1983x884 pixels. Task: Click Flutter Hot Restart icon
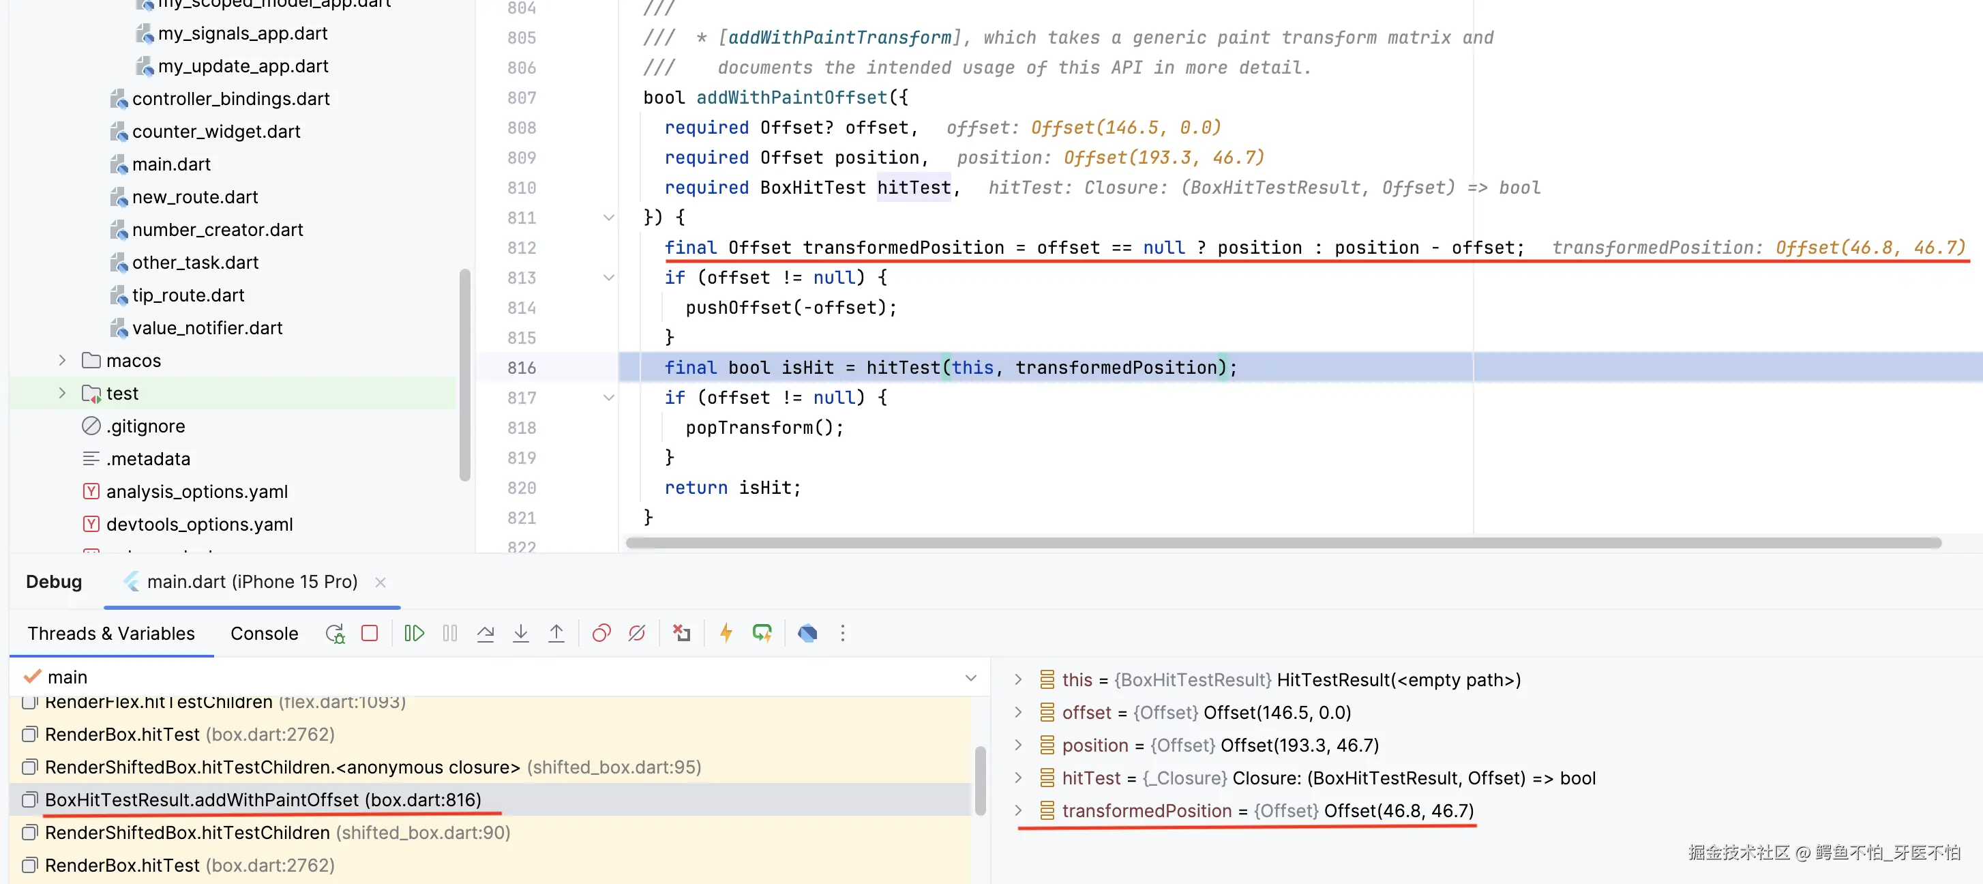point(761,633)
